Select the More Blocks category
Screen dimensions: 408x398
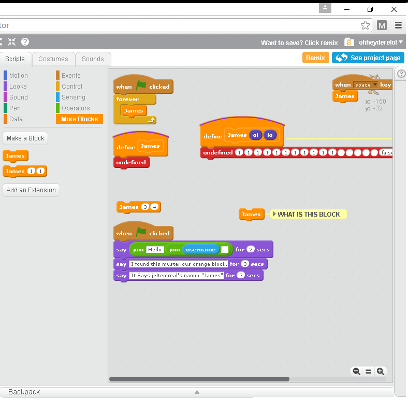point(79,119)
